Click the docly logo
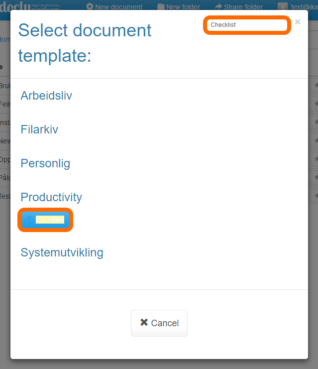Viewport: 318px width, 369px height. click(x=29, y=6)
